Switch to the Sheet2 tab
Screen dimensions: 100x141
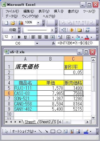click(45, 122)
